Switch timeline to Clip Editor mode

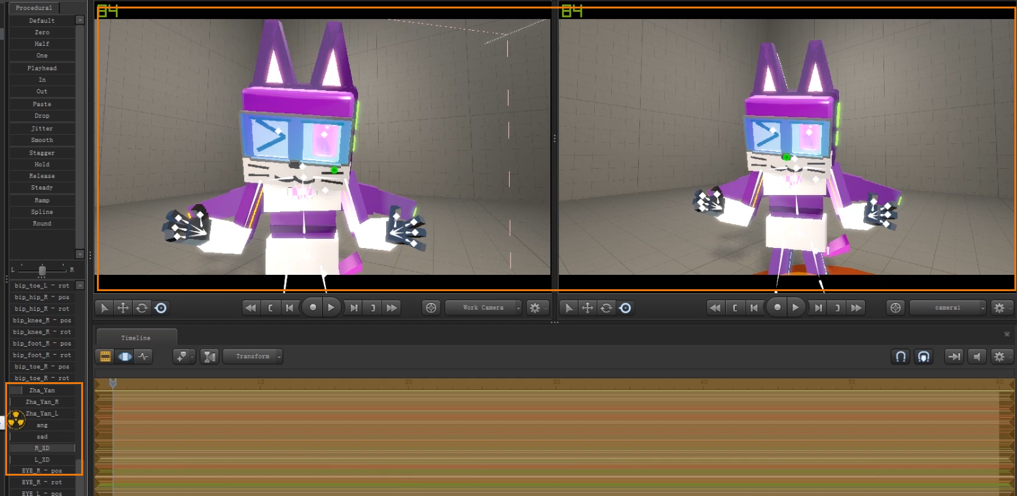coord(105,357)
